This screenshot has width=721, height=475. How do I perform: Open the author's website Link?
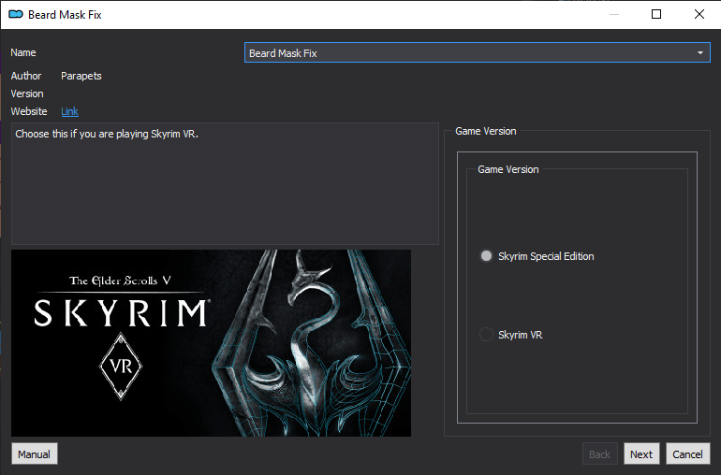click(69, 111)
